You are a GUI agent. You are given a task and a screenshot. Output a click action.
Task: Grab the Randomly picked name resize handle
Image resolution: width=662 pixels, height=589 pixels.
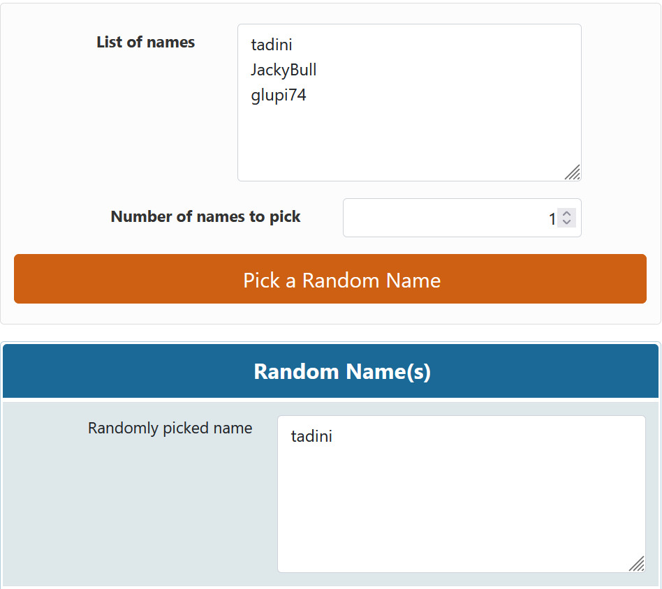tap(636, 564)
